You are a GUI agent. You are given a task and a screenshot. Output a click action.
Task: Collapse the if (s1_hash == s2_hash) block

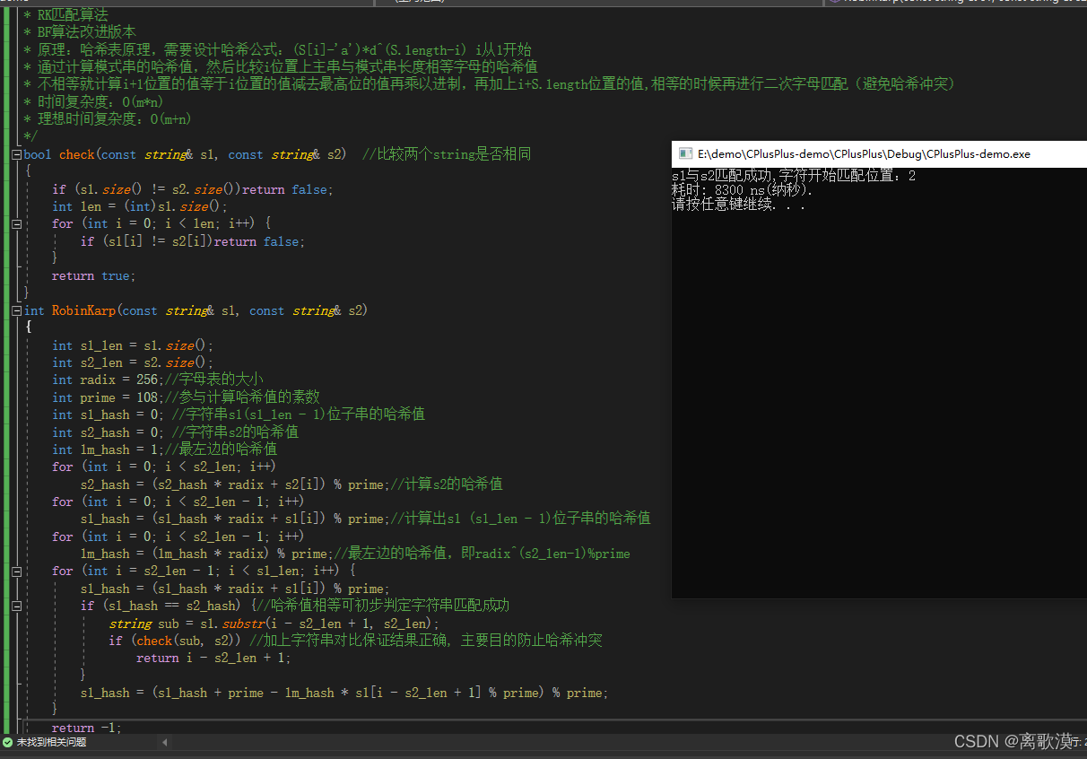tap(15, 605)
